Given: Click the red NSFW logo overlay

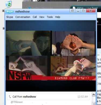Looking at the screenshot, I should (19, 75).
